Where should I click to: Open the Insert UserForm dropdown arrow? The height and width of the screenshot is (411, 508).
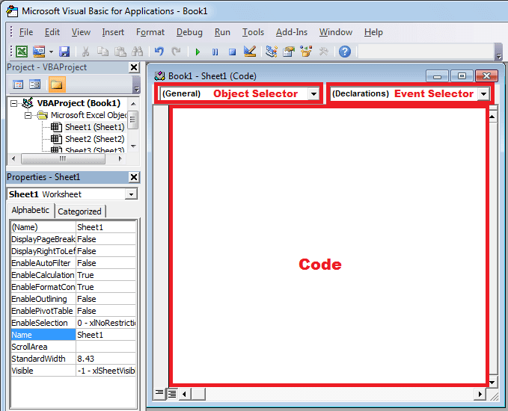coord(51,52)
